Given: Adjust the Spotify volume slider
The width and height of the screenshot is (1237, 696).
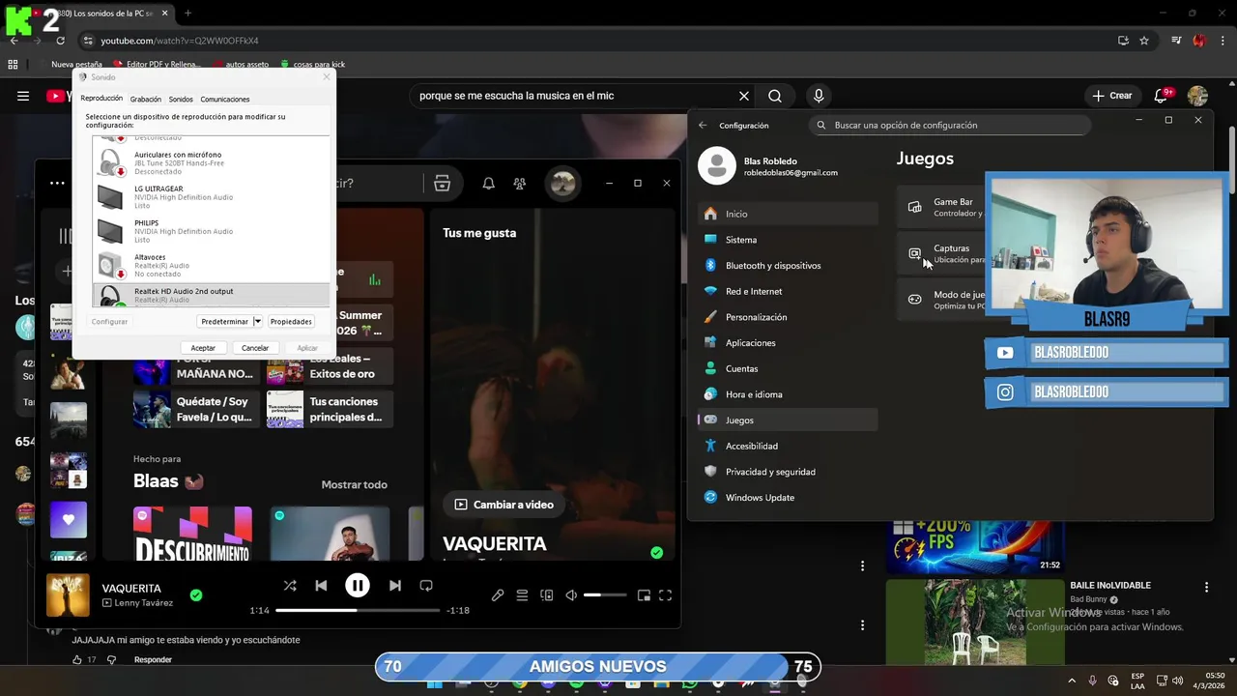Looking at the screenshot, I should [x=605, y=595].
